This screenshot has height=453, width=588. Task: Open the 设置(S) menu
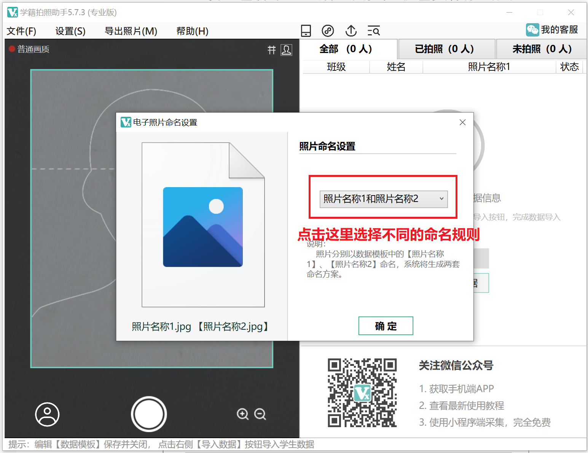tap(70, 31)
